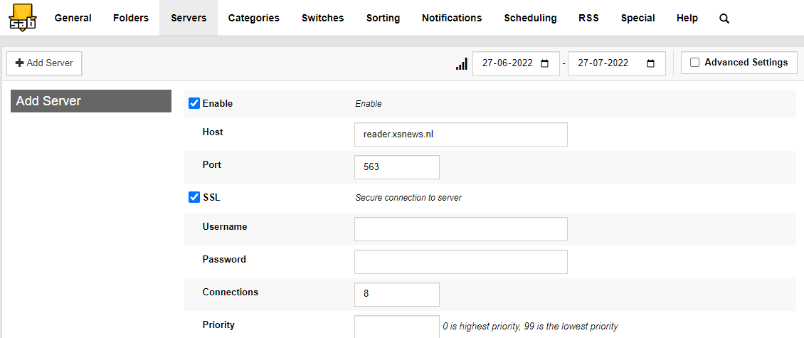This screenshot has height=338, width=804.
Task: Open the Sorting tab
Action: [383, 18]
